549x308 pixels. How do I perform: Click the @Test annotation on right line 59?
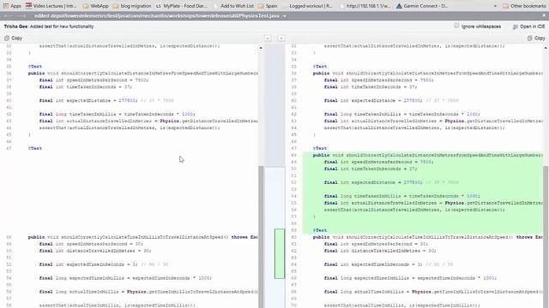(x=320, y=230)
